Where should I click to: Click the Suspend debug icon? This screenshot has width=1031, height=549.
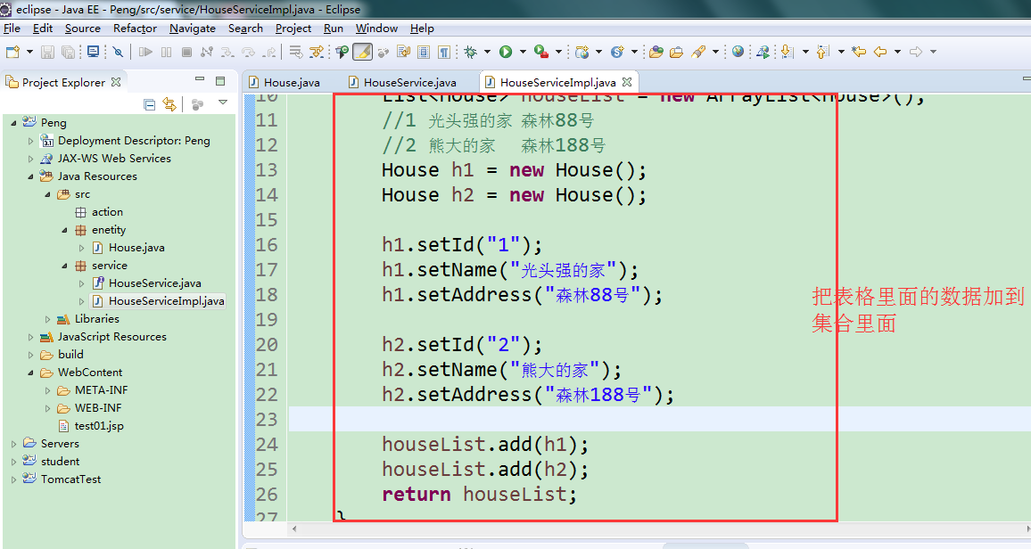click(x=167, y=52)
